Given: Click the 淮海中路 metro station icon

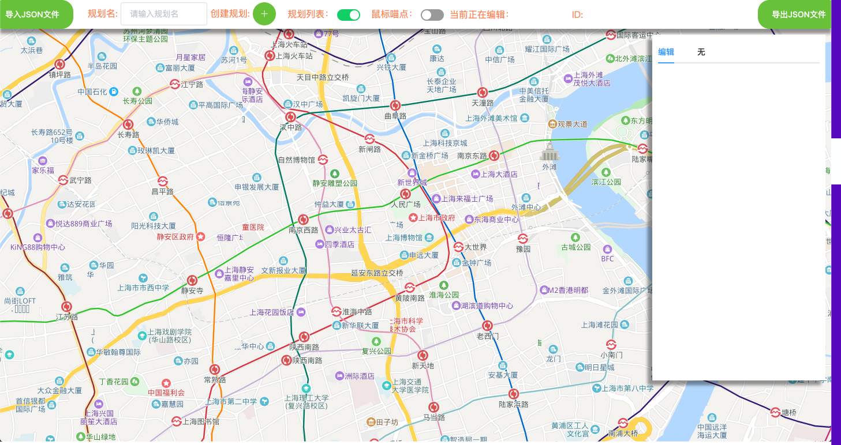Looking at the screenshot, I should (336, 311).
